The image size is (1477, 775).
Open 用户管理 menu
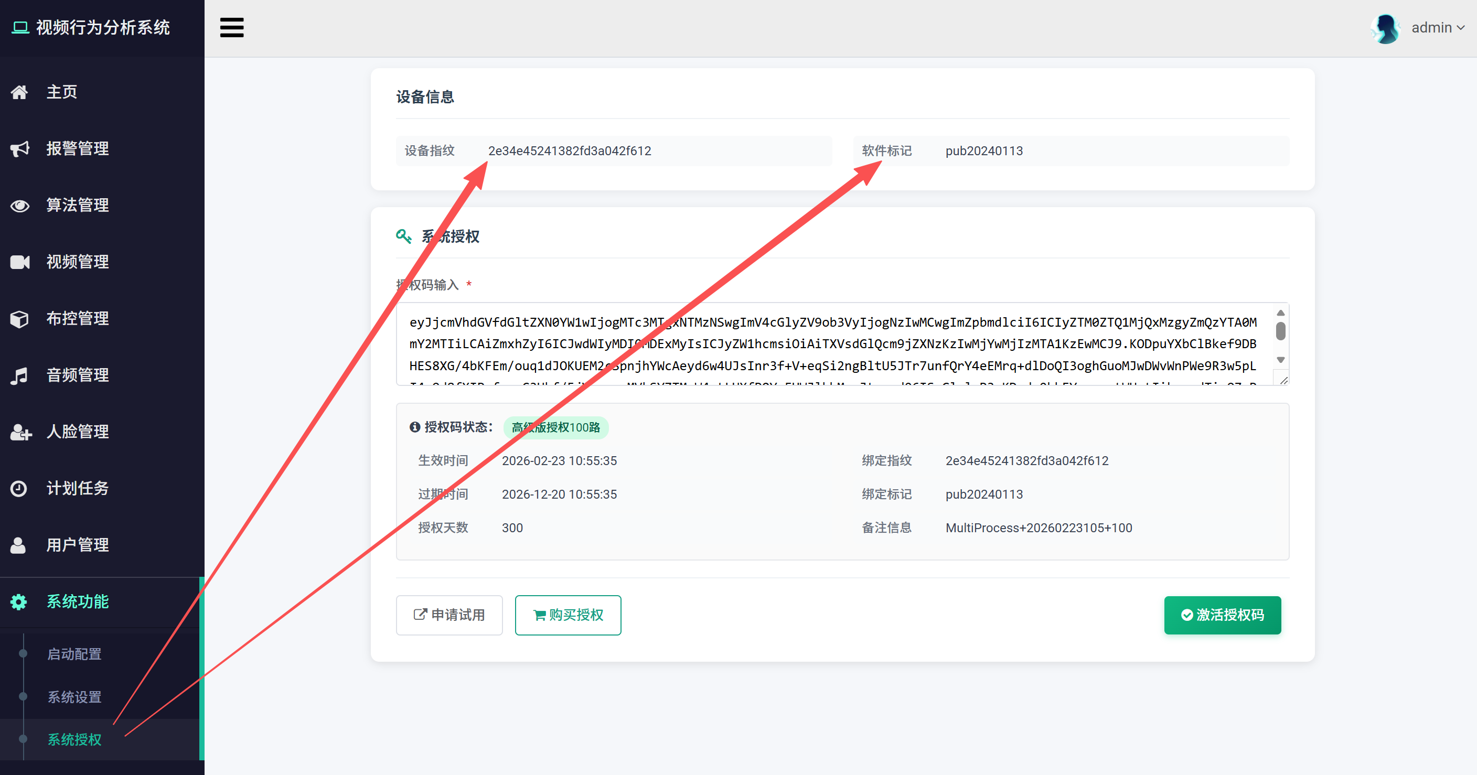coord(102,545)
